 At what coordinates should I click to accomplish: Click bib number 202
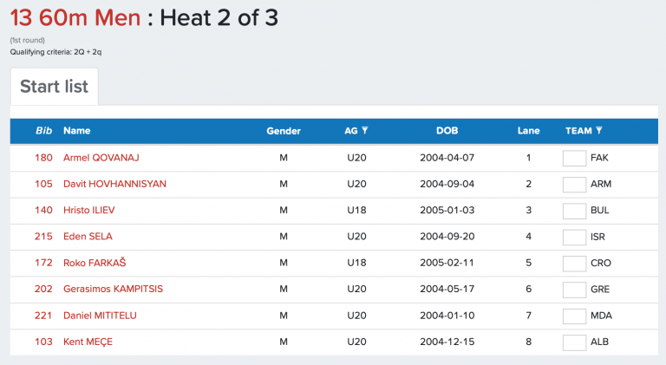tap(43, 290)
